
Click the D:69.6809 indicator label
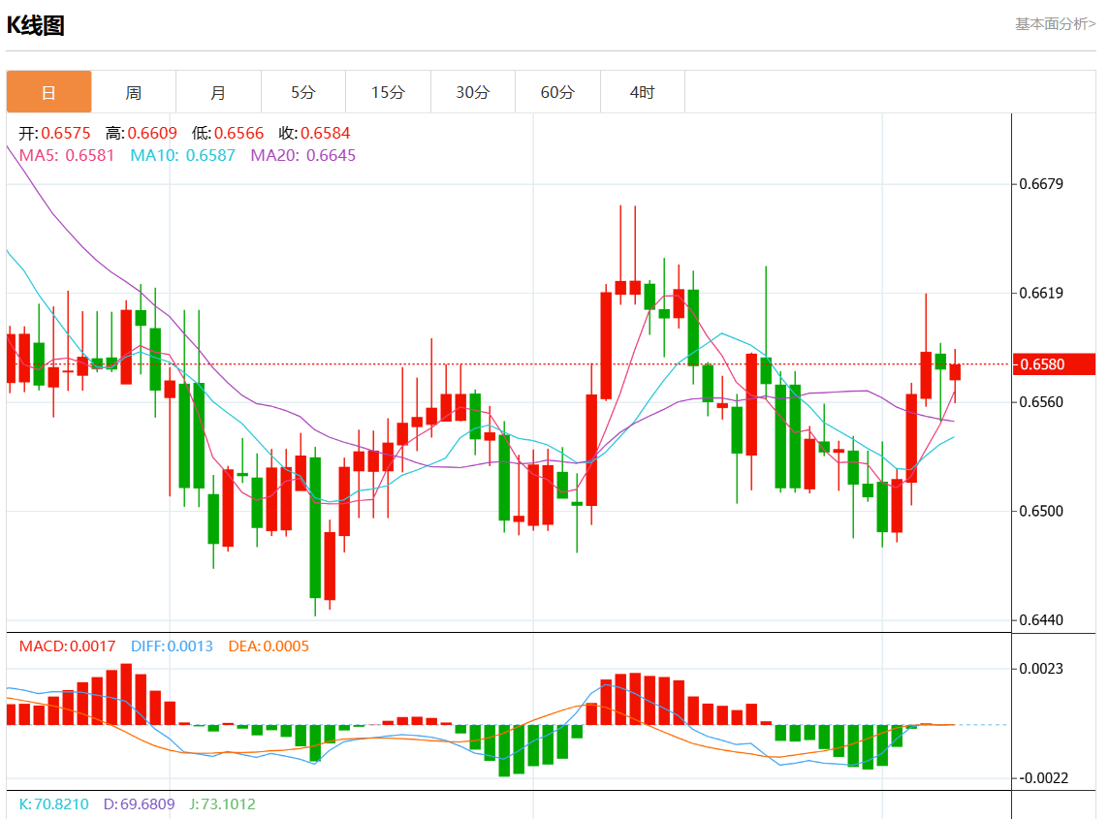(140, 804)
